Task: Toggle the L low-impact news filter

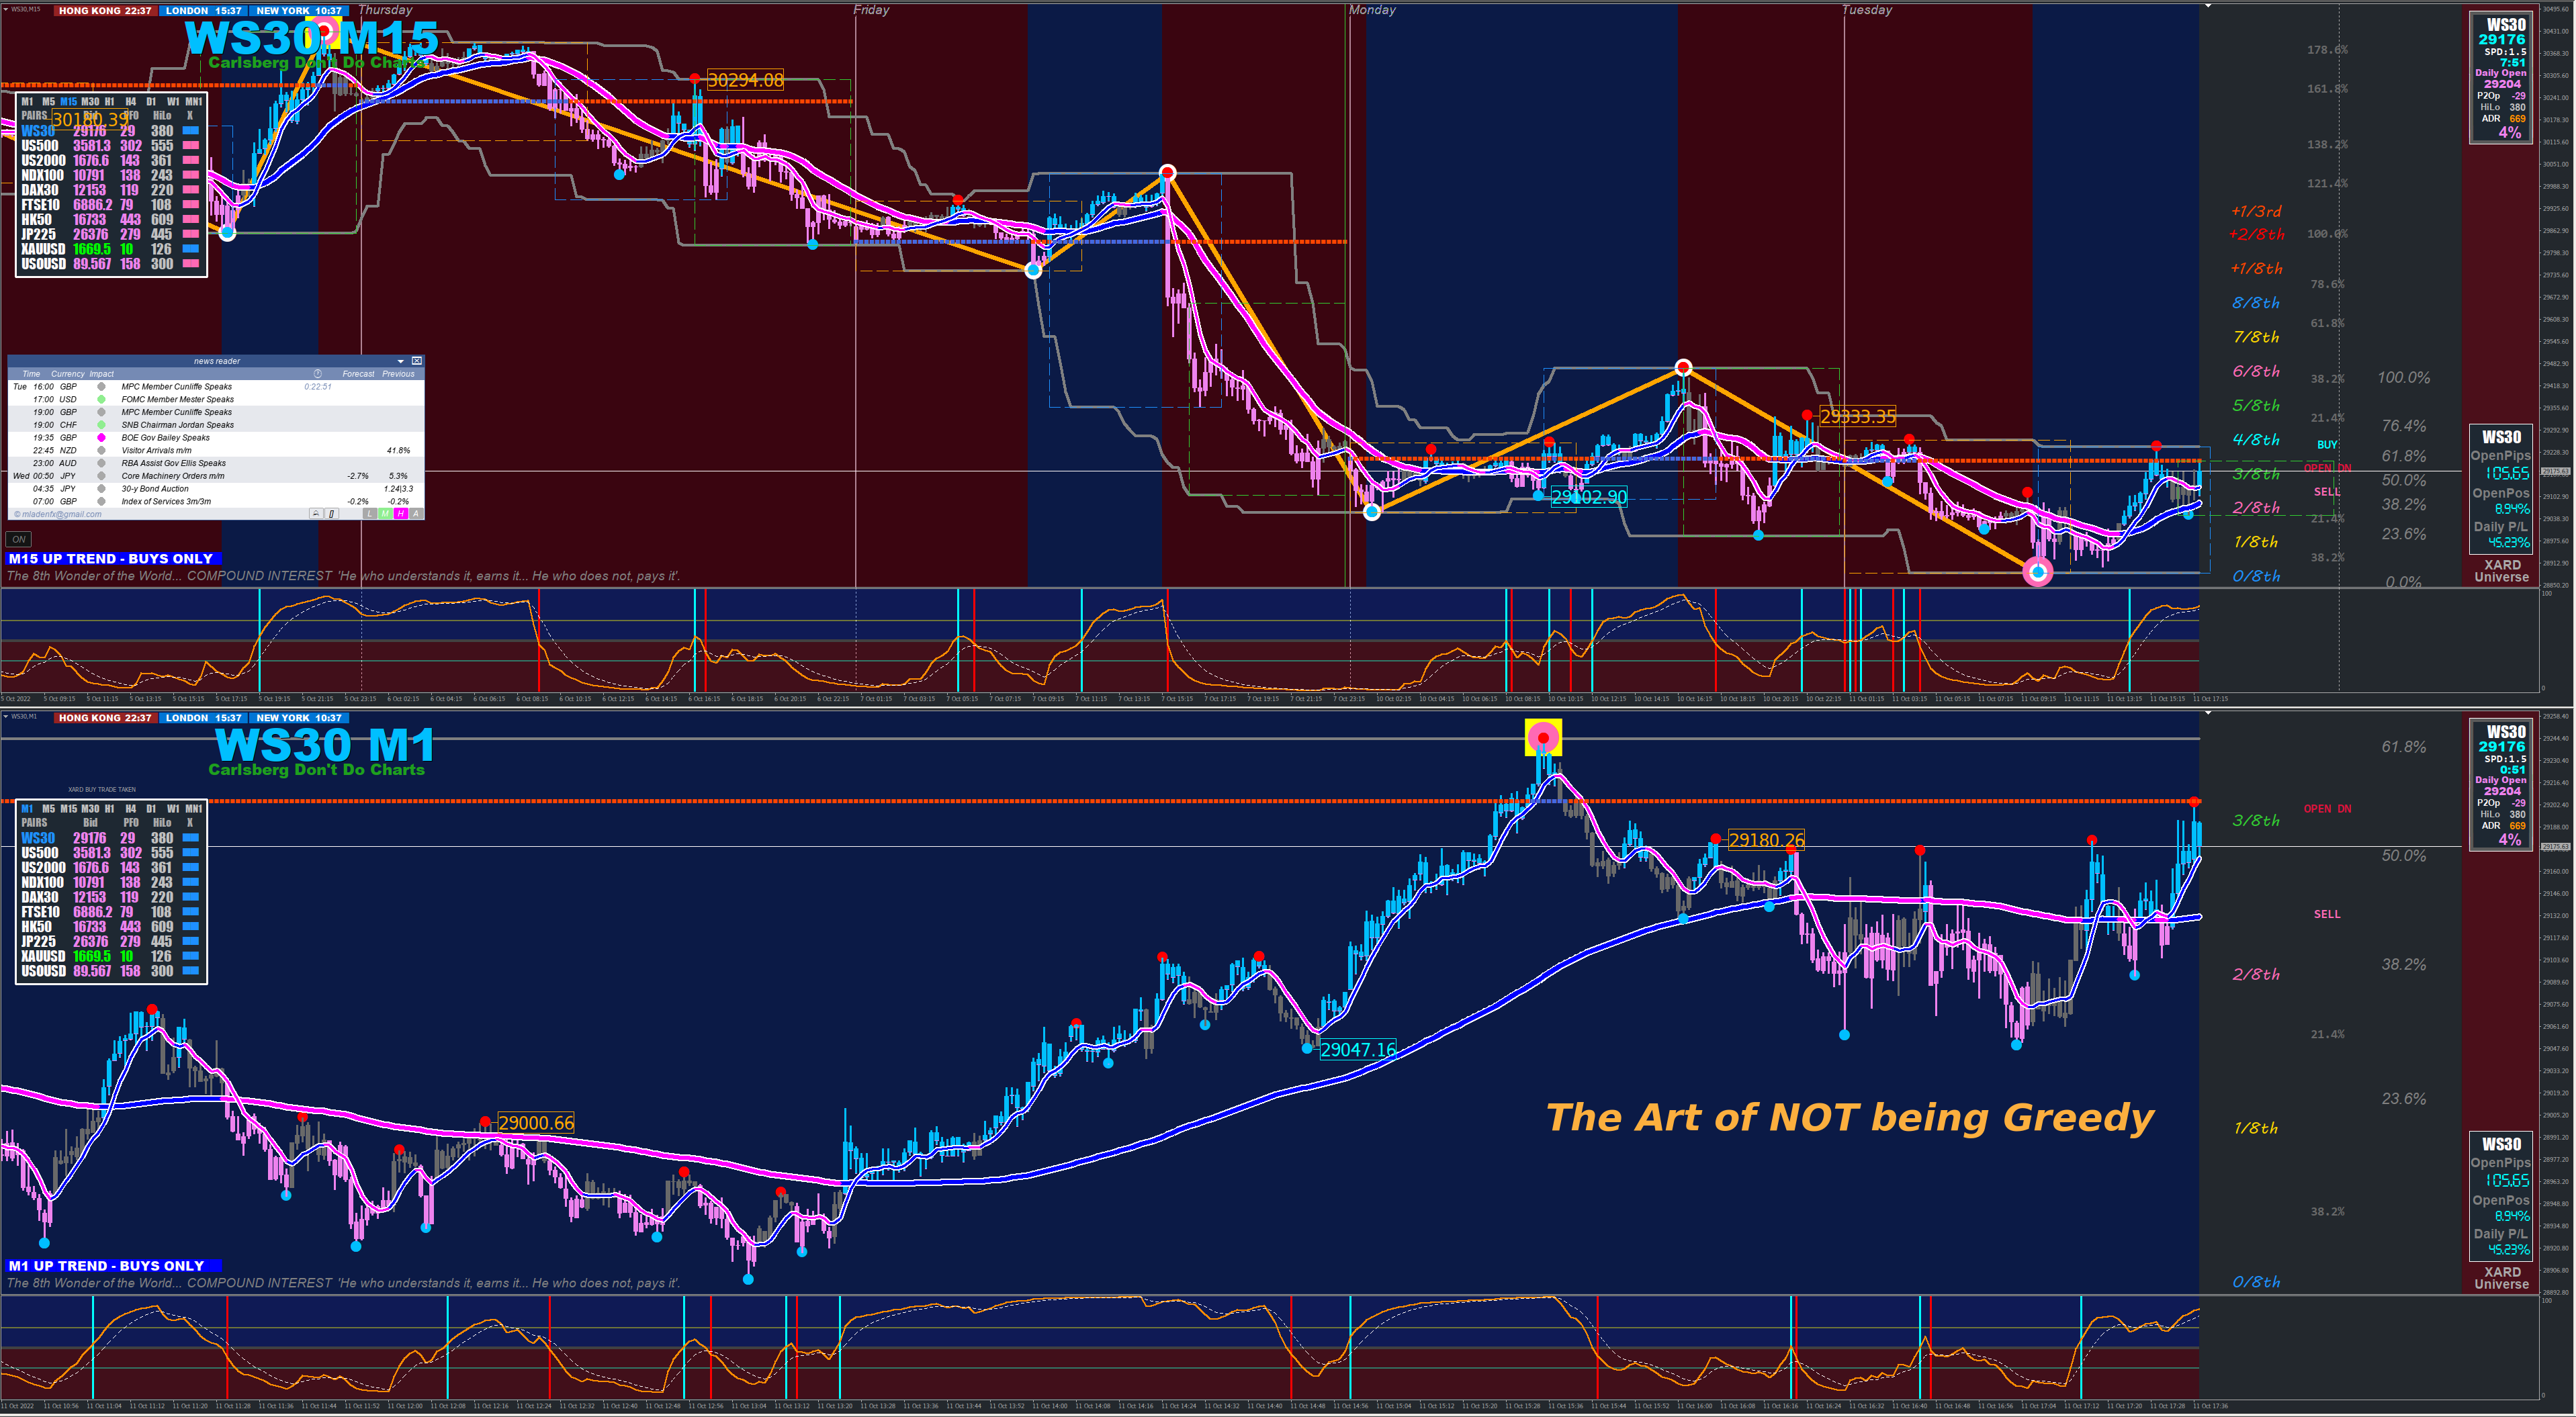Action: point(370,514)
